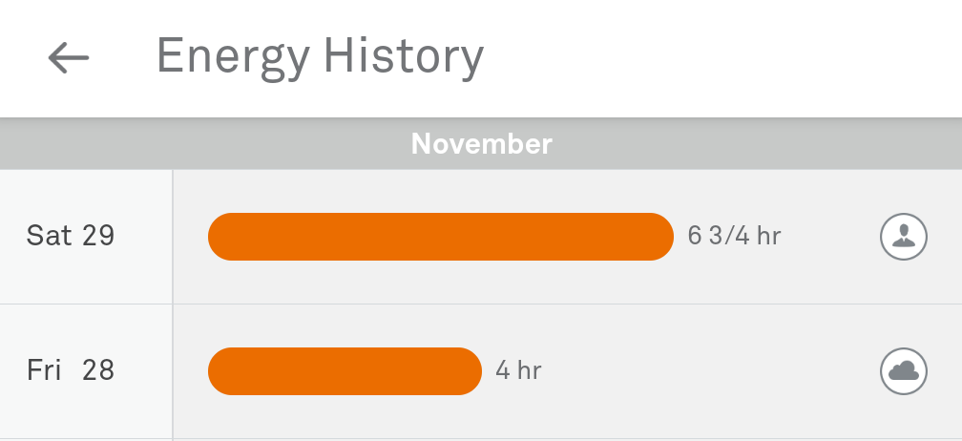
Task: Go back using the arrow icon
Action: tap(69, 58)
